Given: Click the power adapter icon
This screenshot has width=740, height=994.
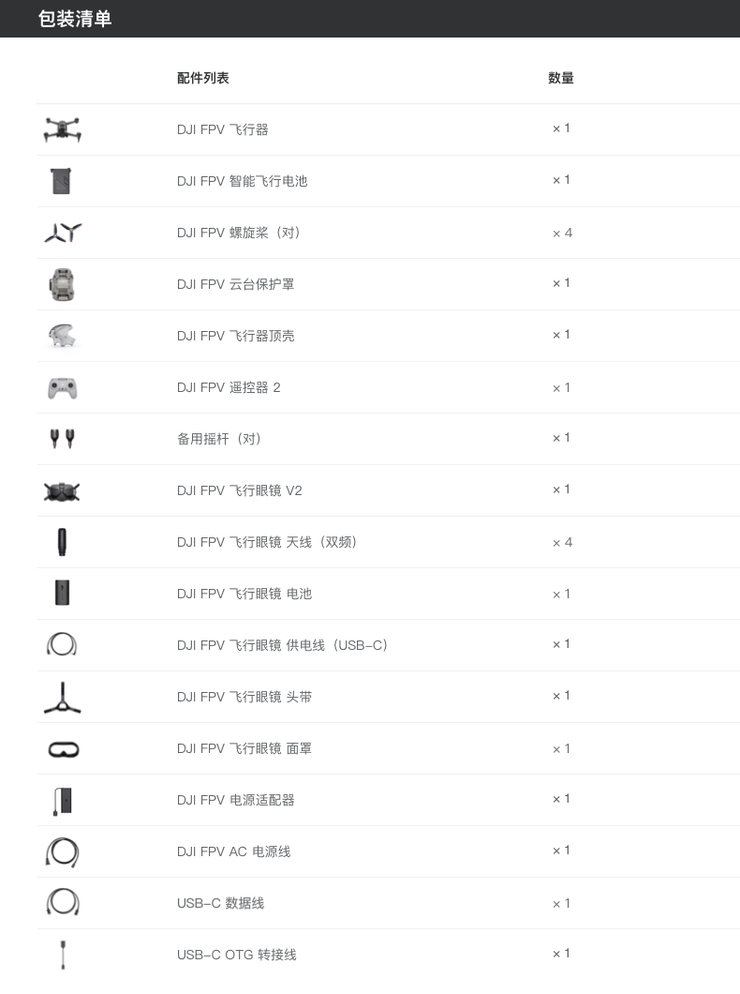Looking at the screenshot, I should (62, 801).
